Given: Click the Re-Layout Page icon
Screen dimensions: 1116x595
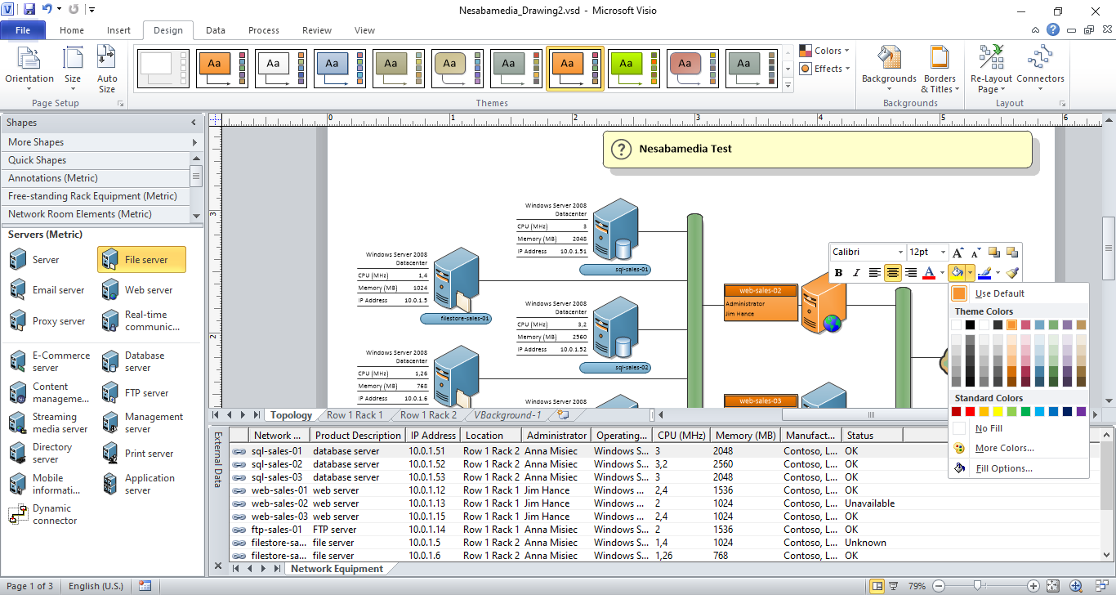Looking at the screenshot, I should click(x=991, y=59).
